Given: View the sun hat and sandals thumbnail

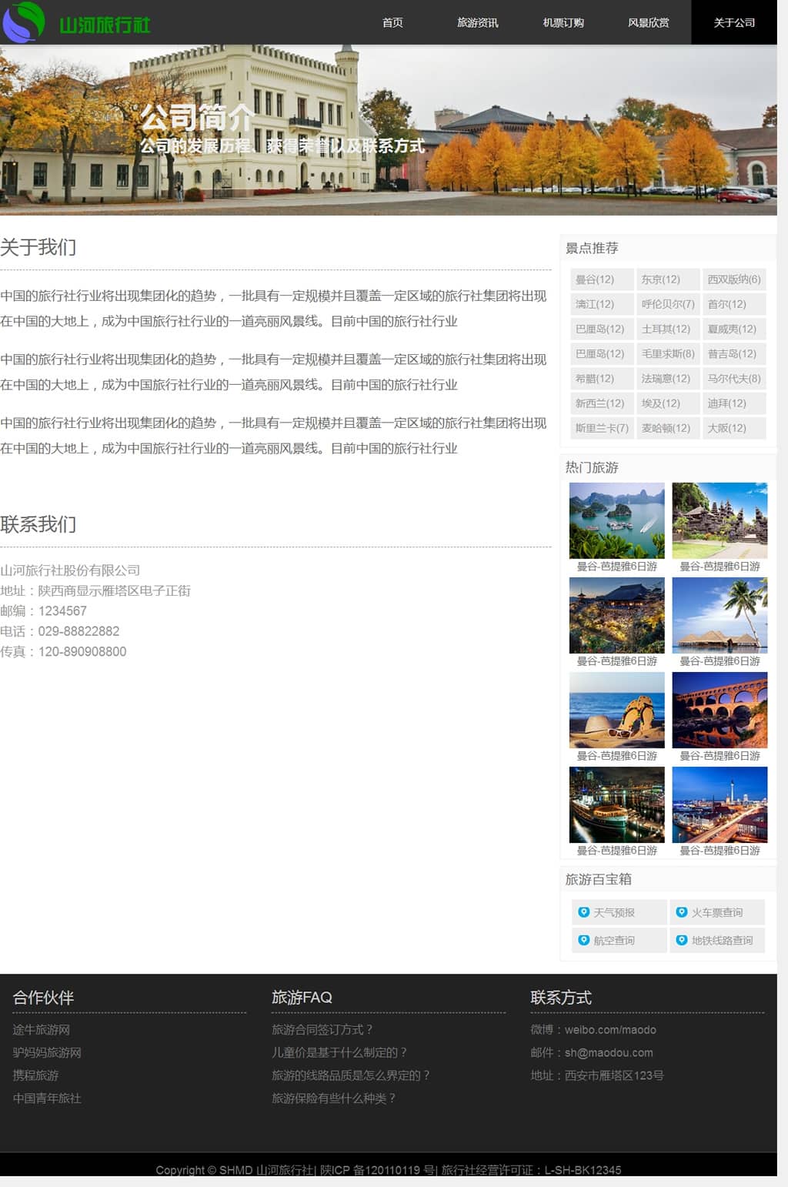Looking at the screenshot, I should pos(616,710).
